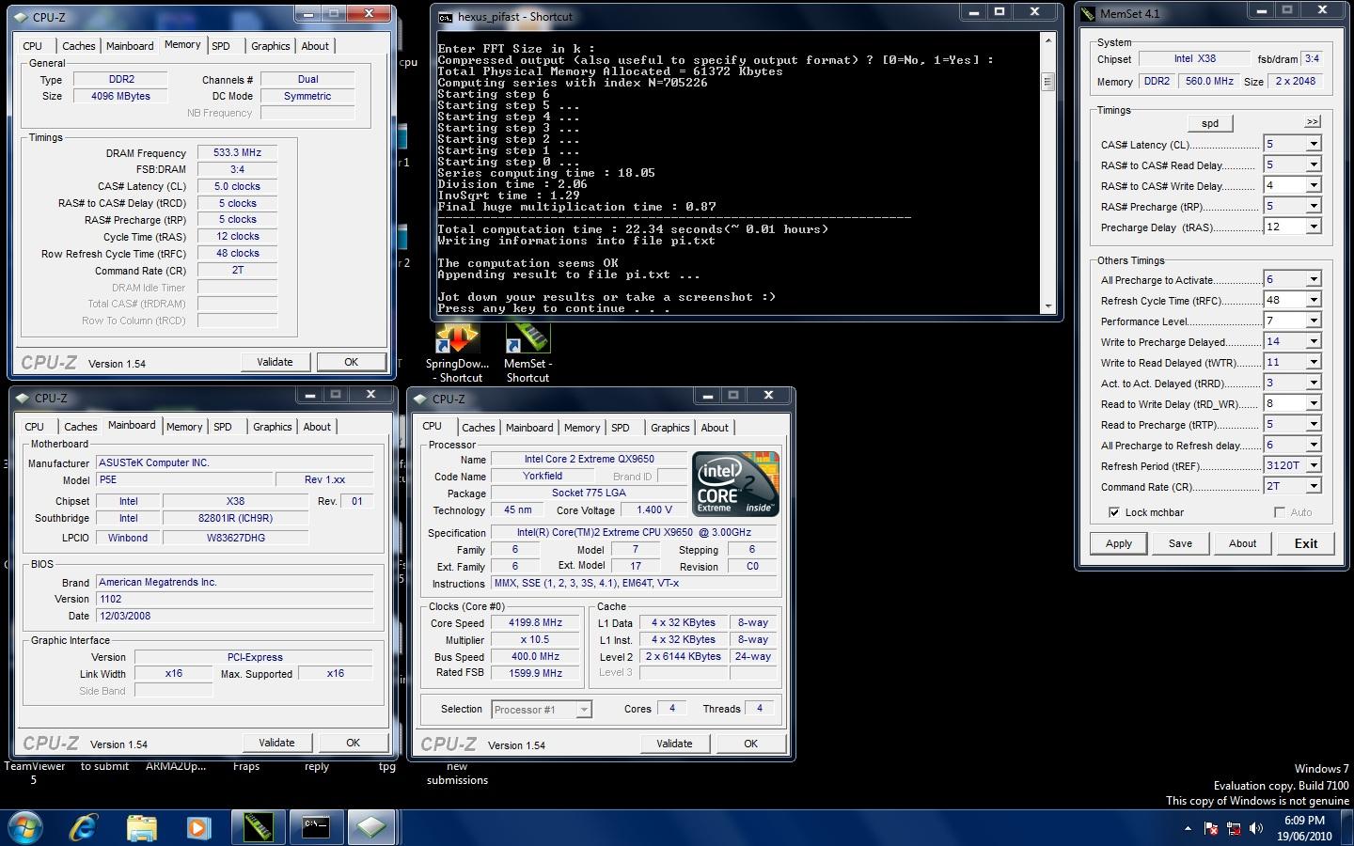Click Exit in MemSet

pos(1306,543)
